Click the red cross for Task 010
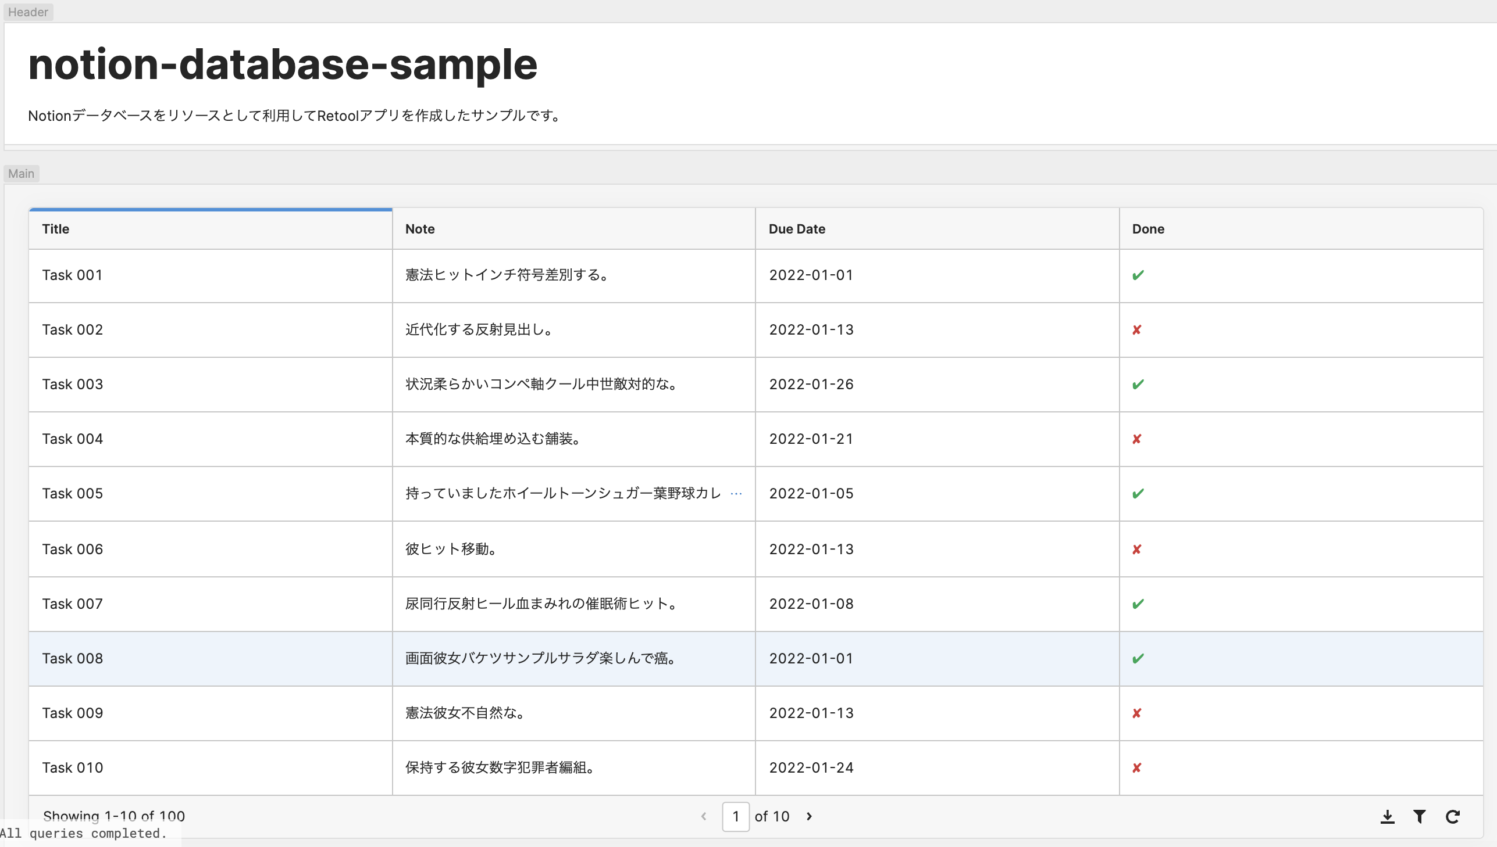Screen dimensions: 1497x847 click(1136, 768)
